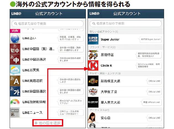Open LINE中国語通訳 account name
174x129 pixels.
pos(34,60)
